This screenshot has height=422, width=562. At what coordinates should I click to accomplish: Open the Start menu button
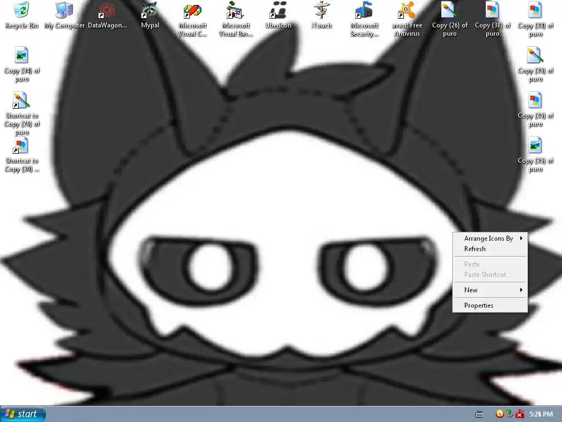click(x=23, y=414)
